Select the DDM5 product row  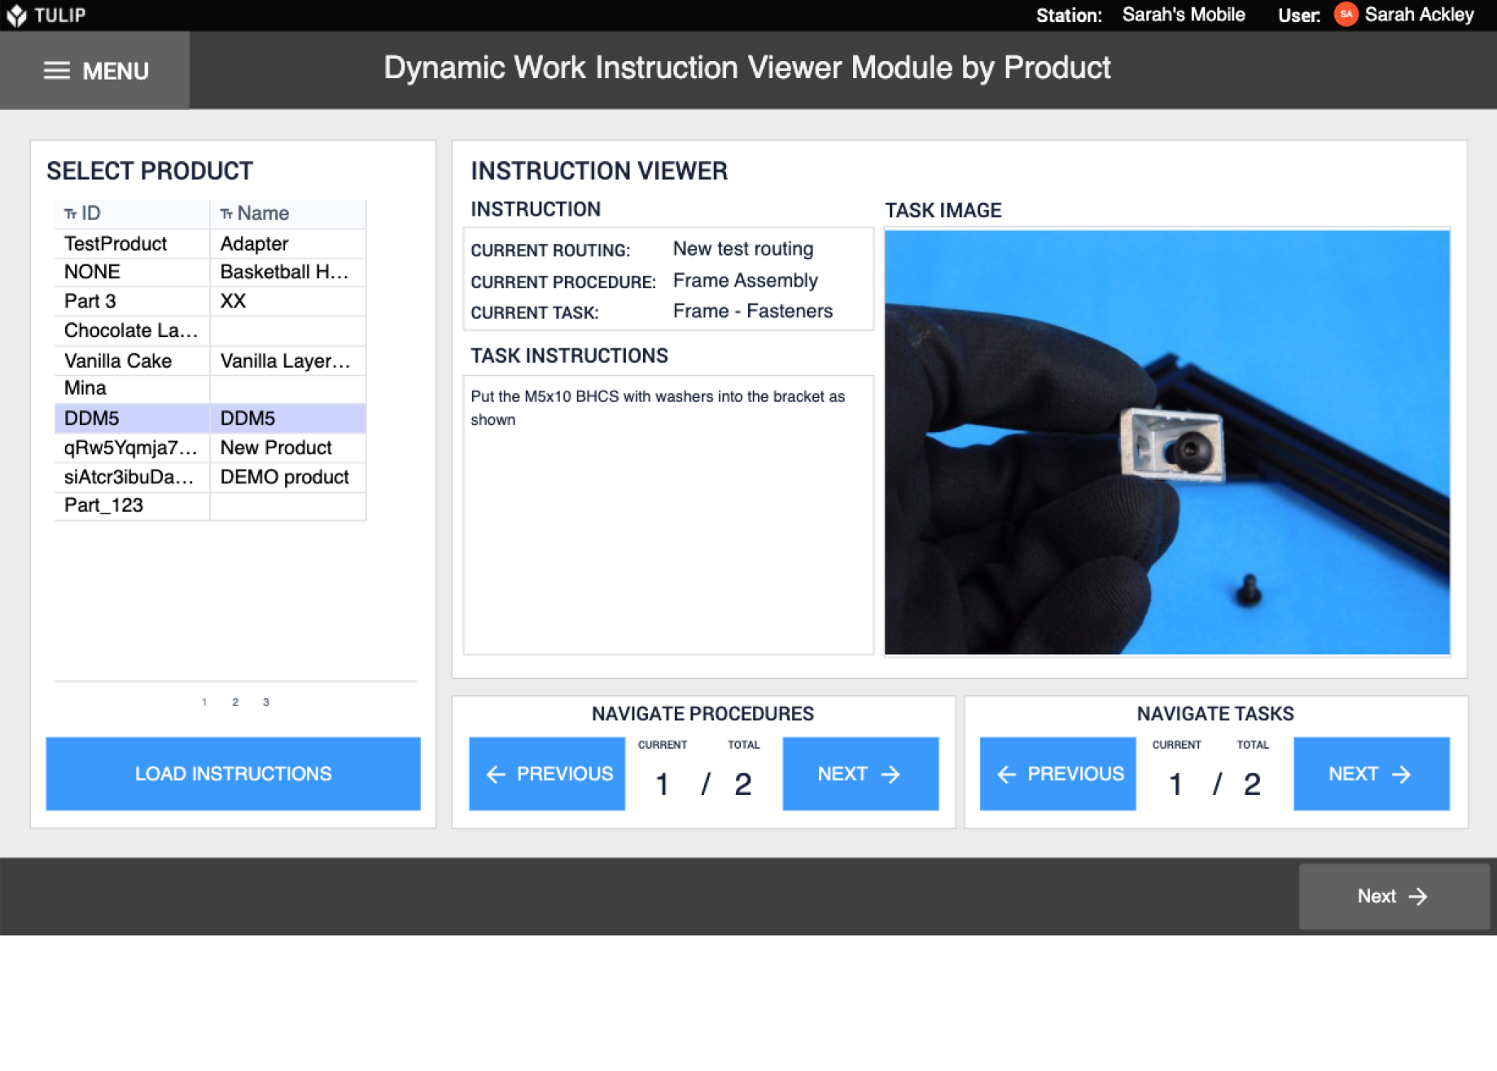(130, 417)
